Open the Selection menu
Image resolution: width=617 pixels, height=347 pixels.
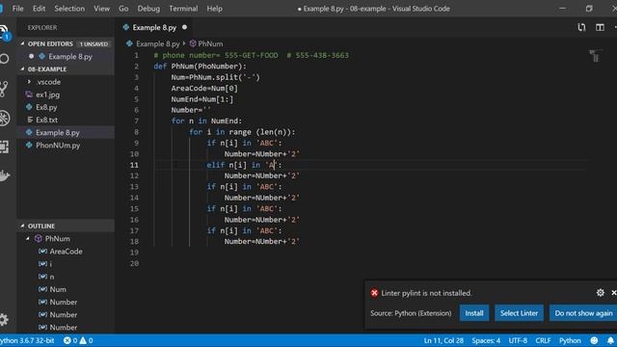pos(69,9)
